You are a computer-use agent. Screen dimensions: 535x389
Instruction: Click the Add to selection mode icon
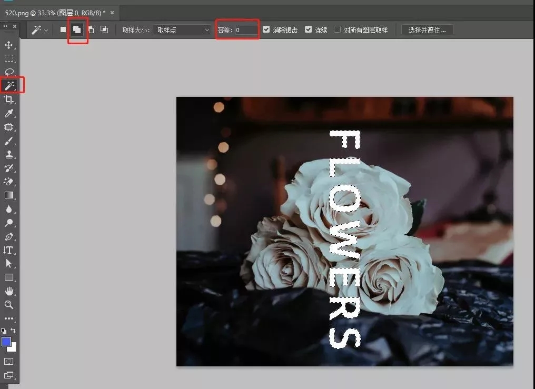pos(77,30)
